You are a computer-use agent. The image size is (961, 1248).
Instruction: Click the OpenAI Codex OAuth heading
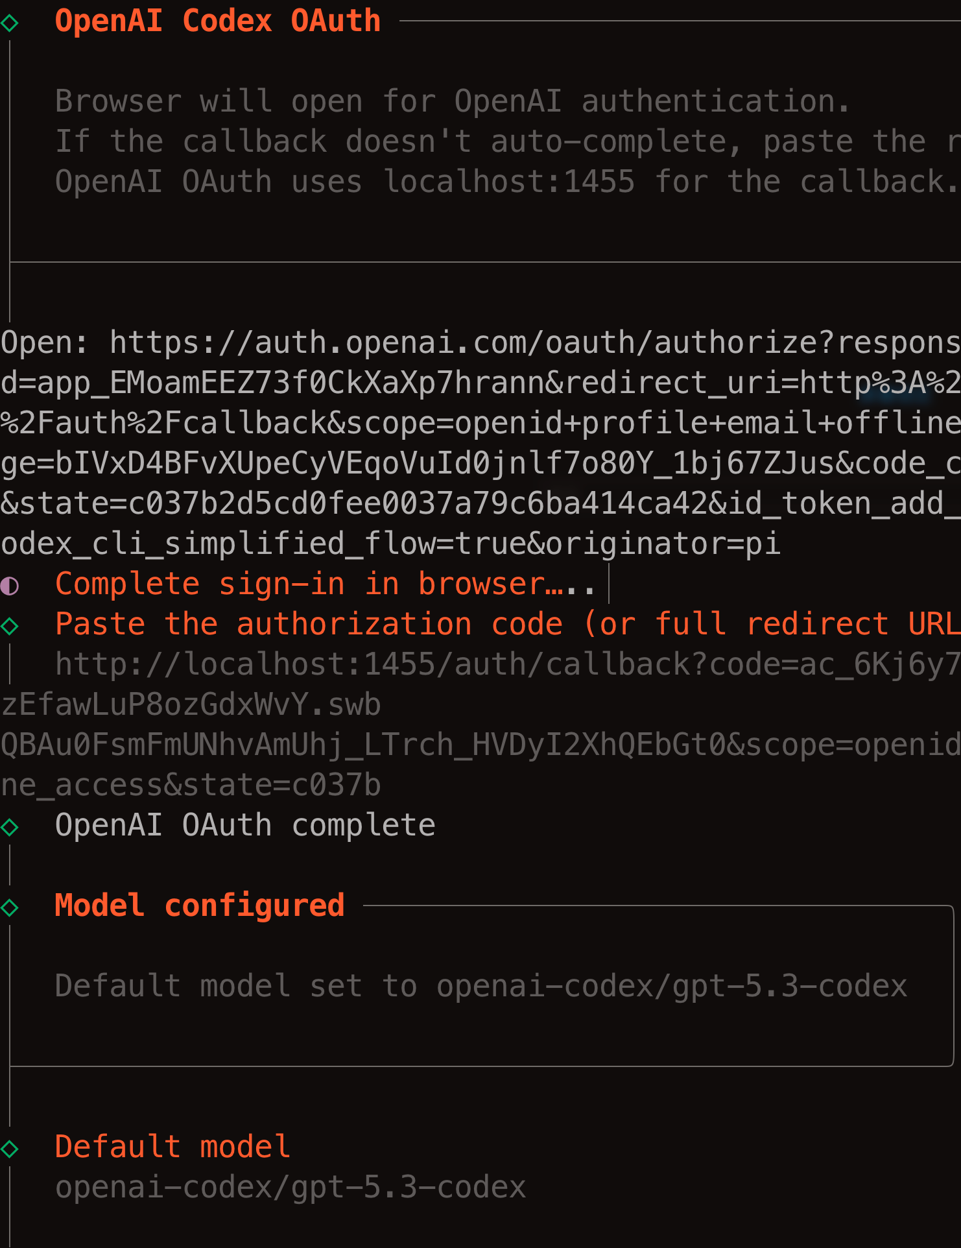click(x=217, y=21)
